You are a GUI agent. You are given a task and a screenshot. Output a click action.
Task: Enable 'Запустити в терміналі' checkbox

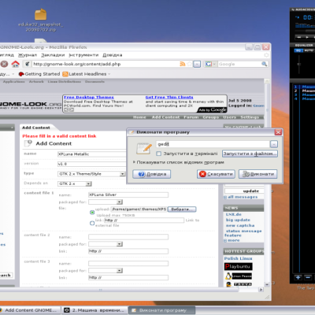coord(158,154)
